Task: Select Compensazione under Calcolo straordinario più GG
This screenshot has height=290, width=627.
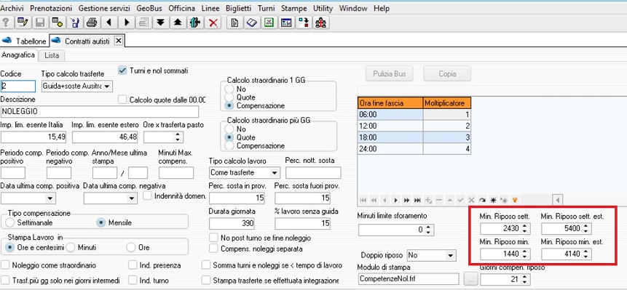Action: pyautogui.click(x=229, y=145)
